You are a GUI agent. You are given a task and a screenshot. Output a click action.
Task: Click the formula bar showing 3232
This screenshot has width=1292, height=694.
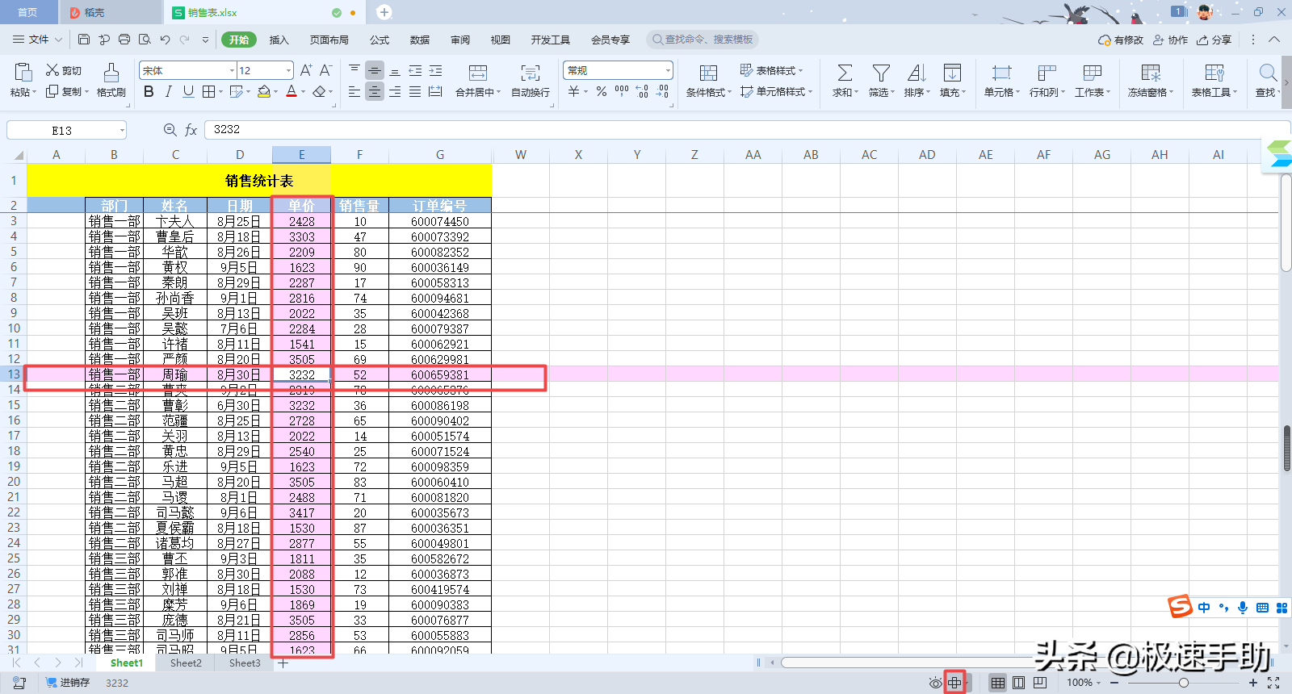click(x=747, y=130)
